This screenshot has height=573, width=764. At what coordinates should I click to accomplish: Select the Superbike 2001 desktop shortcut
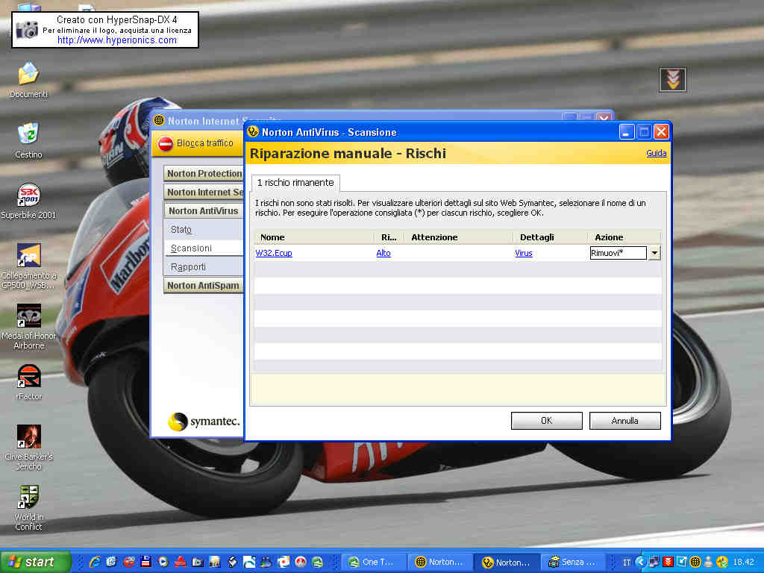coord(28,195)
